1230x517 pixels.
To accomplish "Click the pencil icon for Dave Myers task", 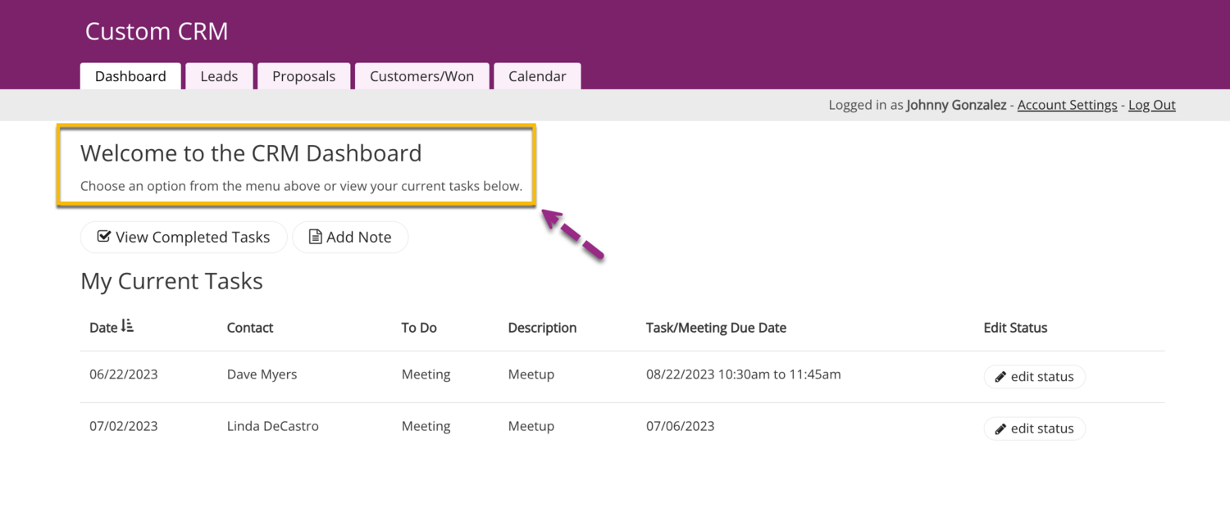I will 1000,377.
